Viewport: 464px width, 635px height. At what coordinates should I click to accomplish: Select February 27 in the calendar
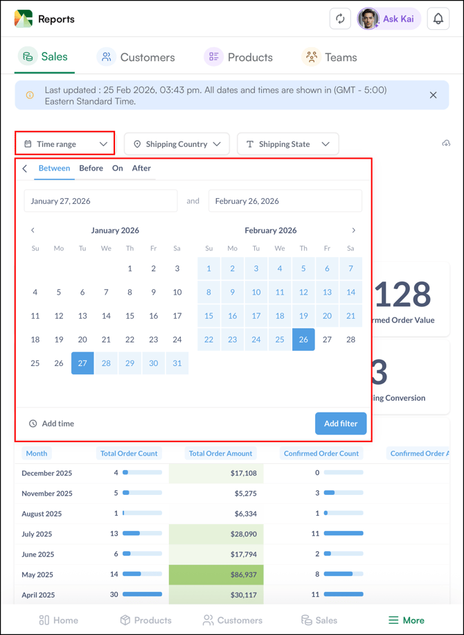327,340
